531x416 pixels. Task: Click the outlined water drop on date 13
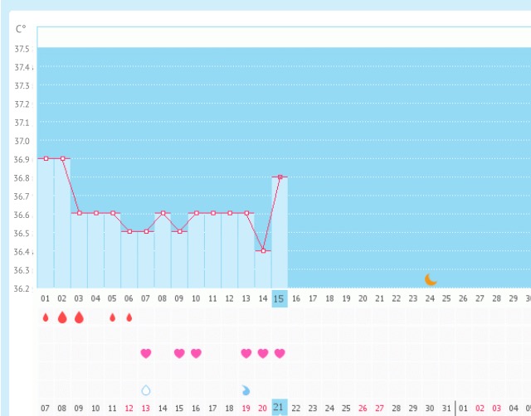(146, 389)
